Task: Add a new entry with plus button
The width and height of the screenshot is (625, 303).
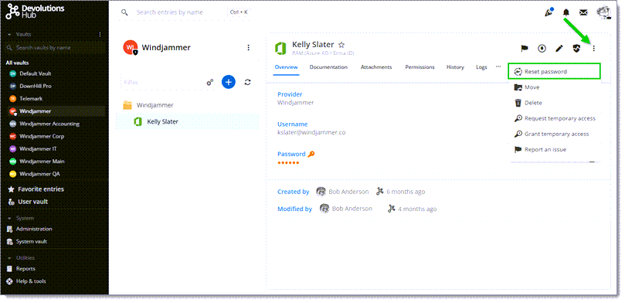Action: [x=229, y=82]
